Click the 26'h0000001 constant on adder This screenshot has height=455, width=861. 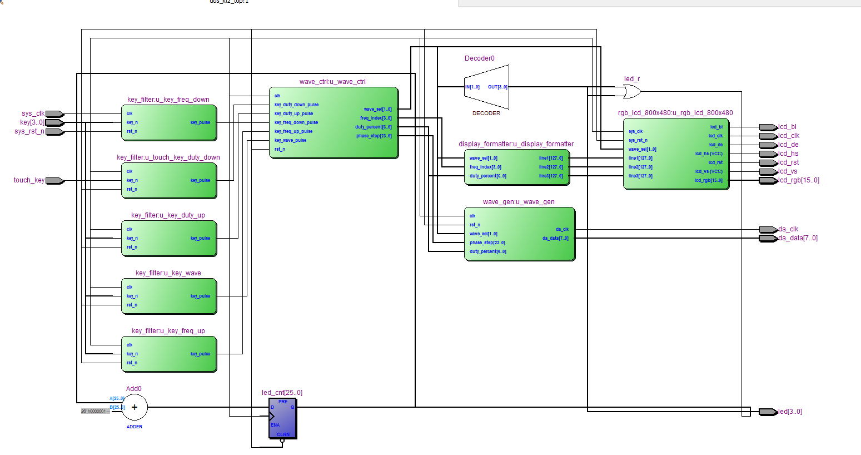click(95, 411)
